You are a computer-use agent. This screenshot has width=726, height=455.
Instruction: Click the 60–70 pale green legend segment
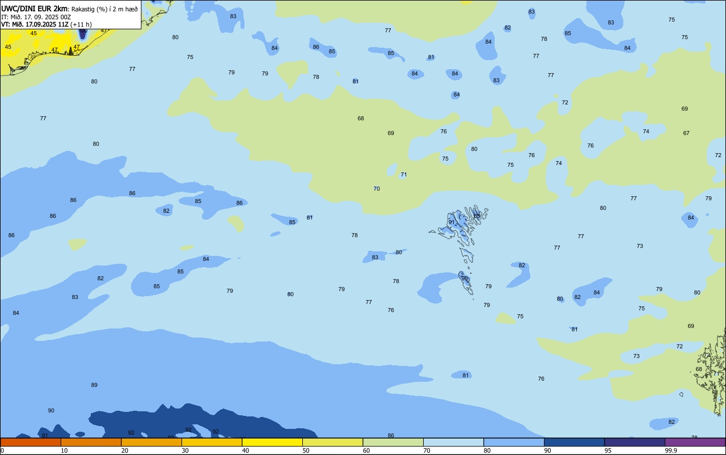tap(393, 442)
